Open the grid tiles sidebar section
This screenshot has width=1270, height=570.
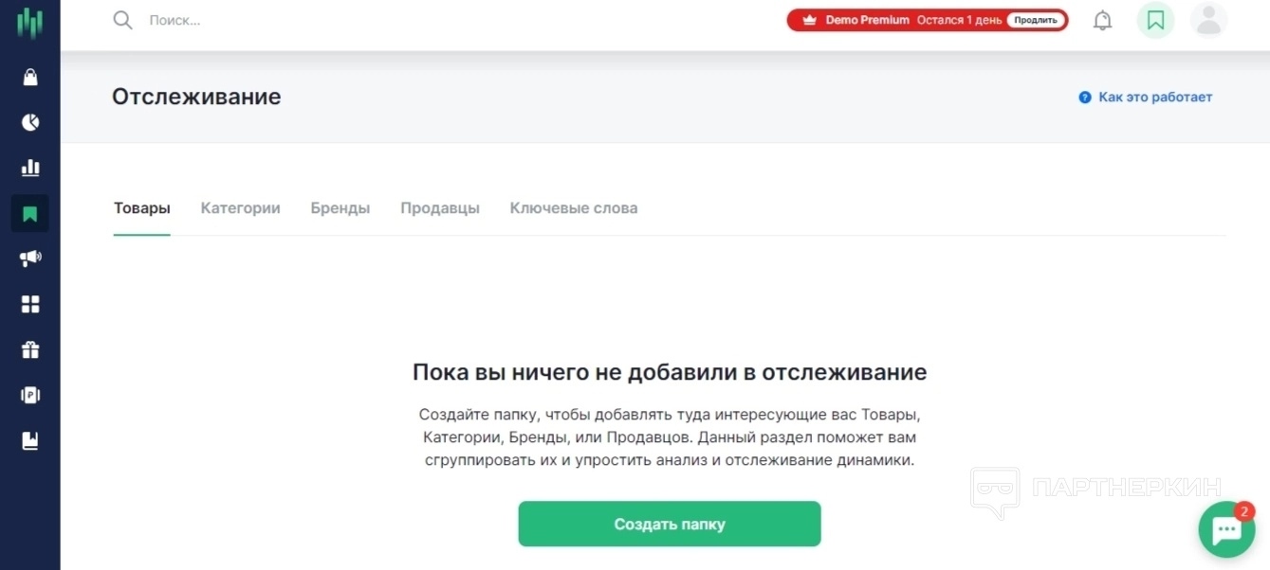click(x=30, y=304)
